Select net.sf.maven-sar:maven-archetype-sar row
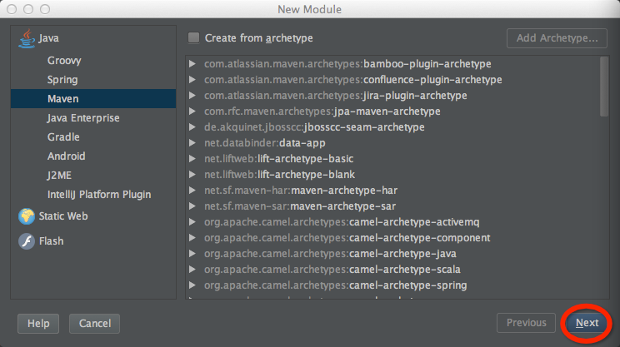The image size is (620, 347). [300, 206]
